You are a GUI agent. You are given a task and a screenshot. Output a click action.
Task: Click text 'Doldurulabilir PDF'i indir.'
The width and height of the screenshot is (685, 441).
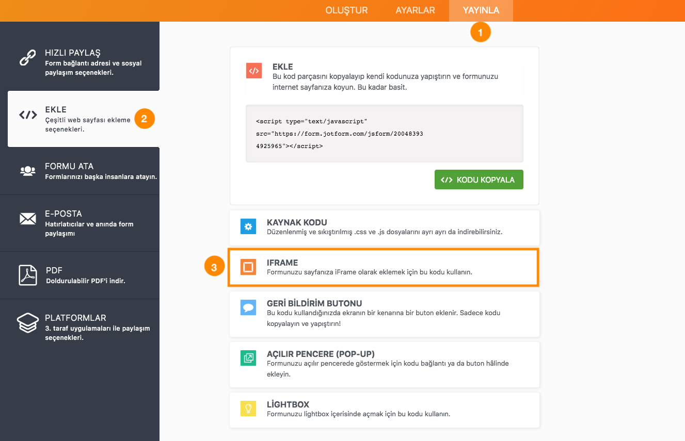click(86, 281)
